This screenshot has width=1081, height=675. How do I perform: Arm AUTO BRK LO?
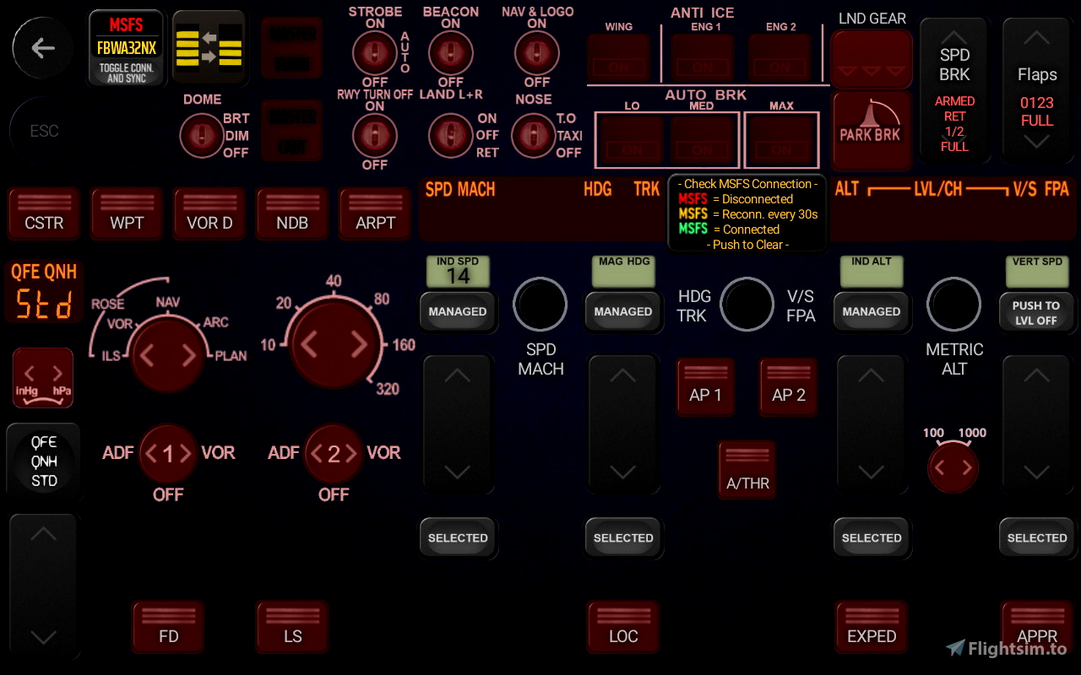(x=633, y=140)
